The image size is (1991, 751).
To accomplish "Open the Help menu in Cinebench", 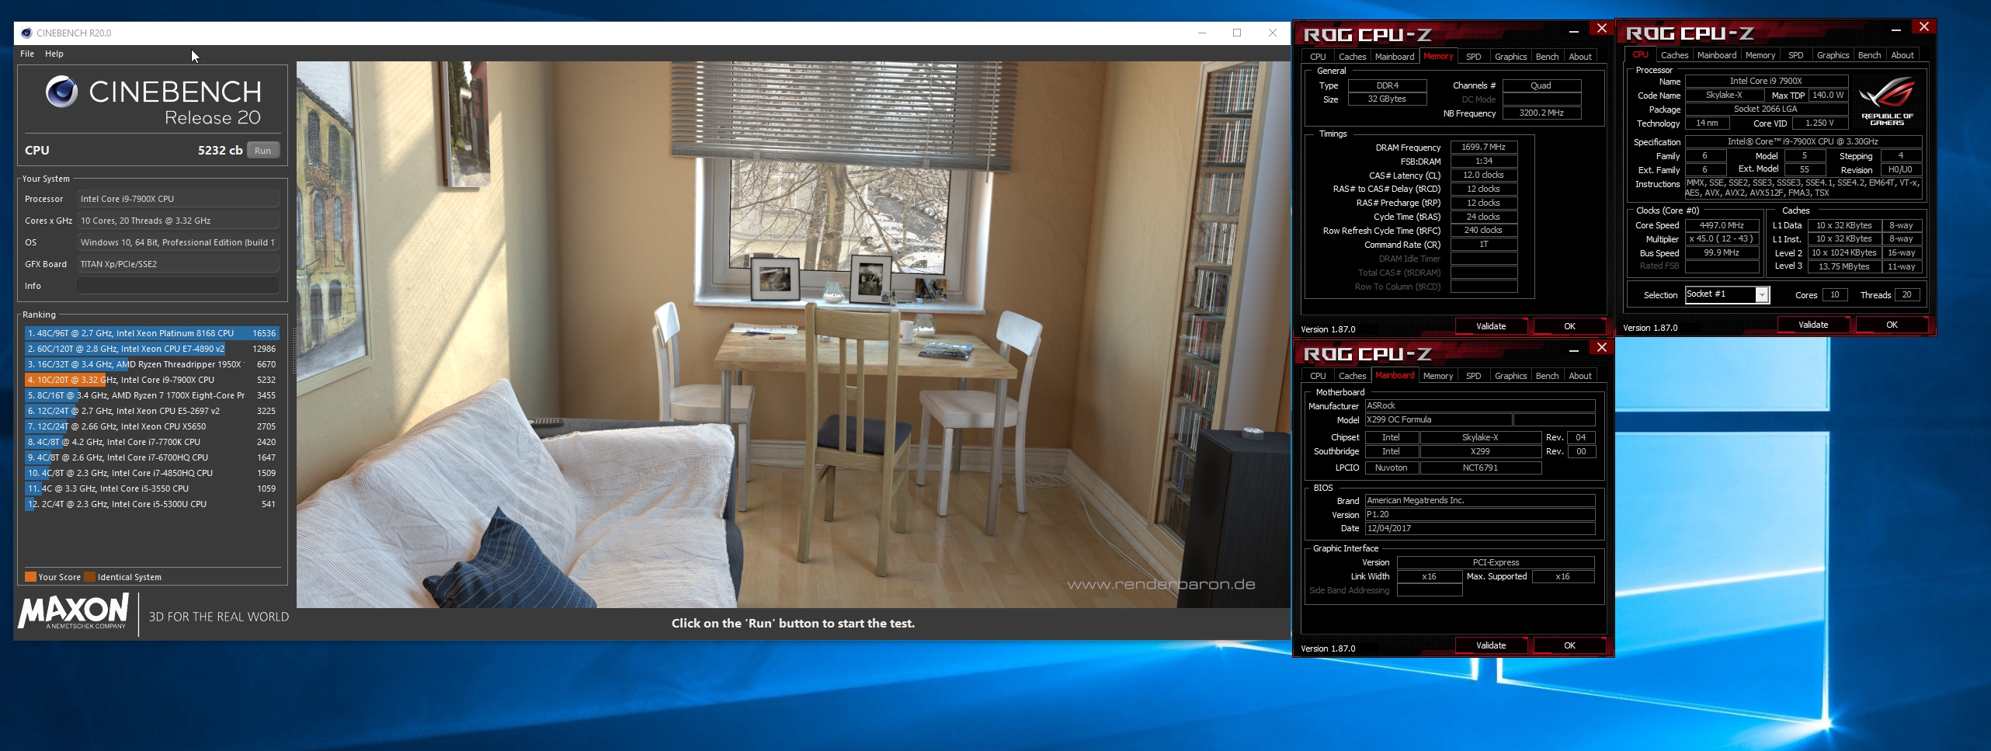I will click(54, 54).
